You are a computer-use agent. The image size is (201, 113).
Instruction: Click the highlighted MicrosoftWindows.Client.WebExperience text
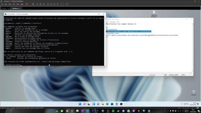(x=129, y=31)
